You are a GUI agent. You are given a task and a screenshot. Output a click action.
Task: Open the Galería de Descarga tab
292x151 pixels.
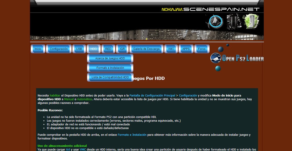[146, 49]
